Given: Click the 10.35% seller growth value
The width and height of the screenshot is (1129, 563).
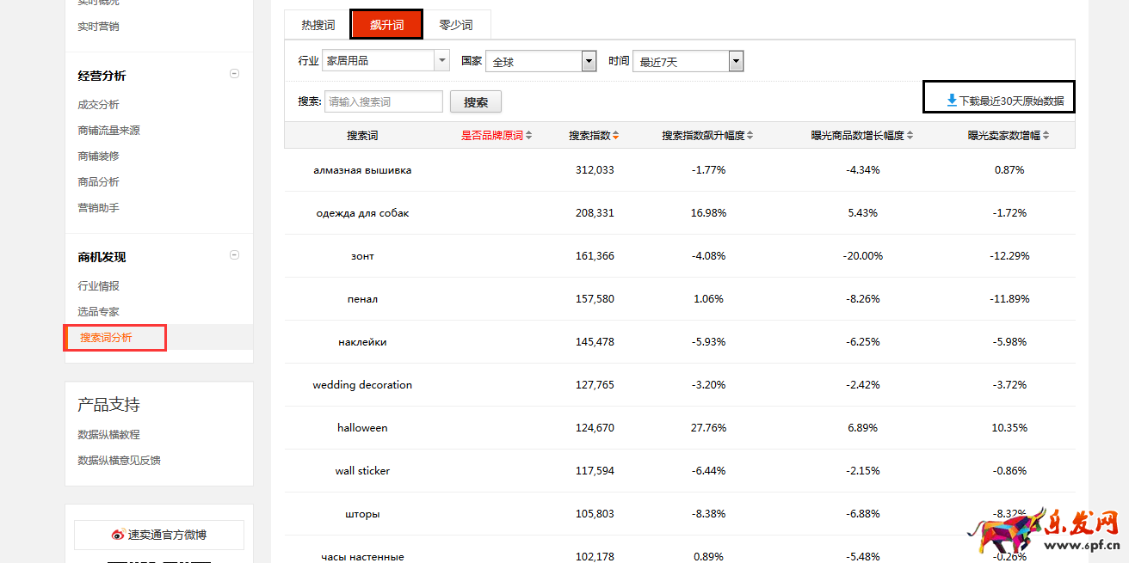Looking at the screenshot, I should click(1009, 428).
